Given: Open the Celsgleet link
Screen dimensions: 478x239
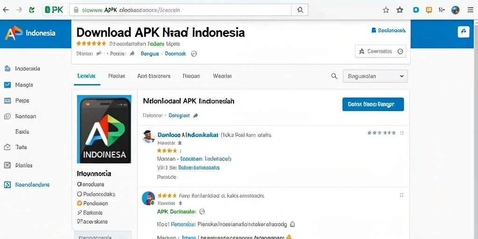Looking at the screenshot, I should point(179,116).
